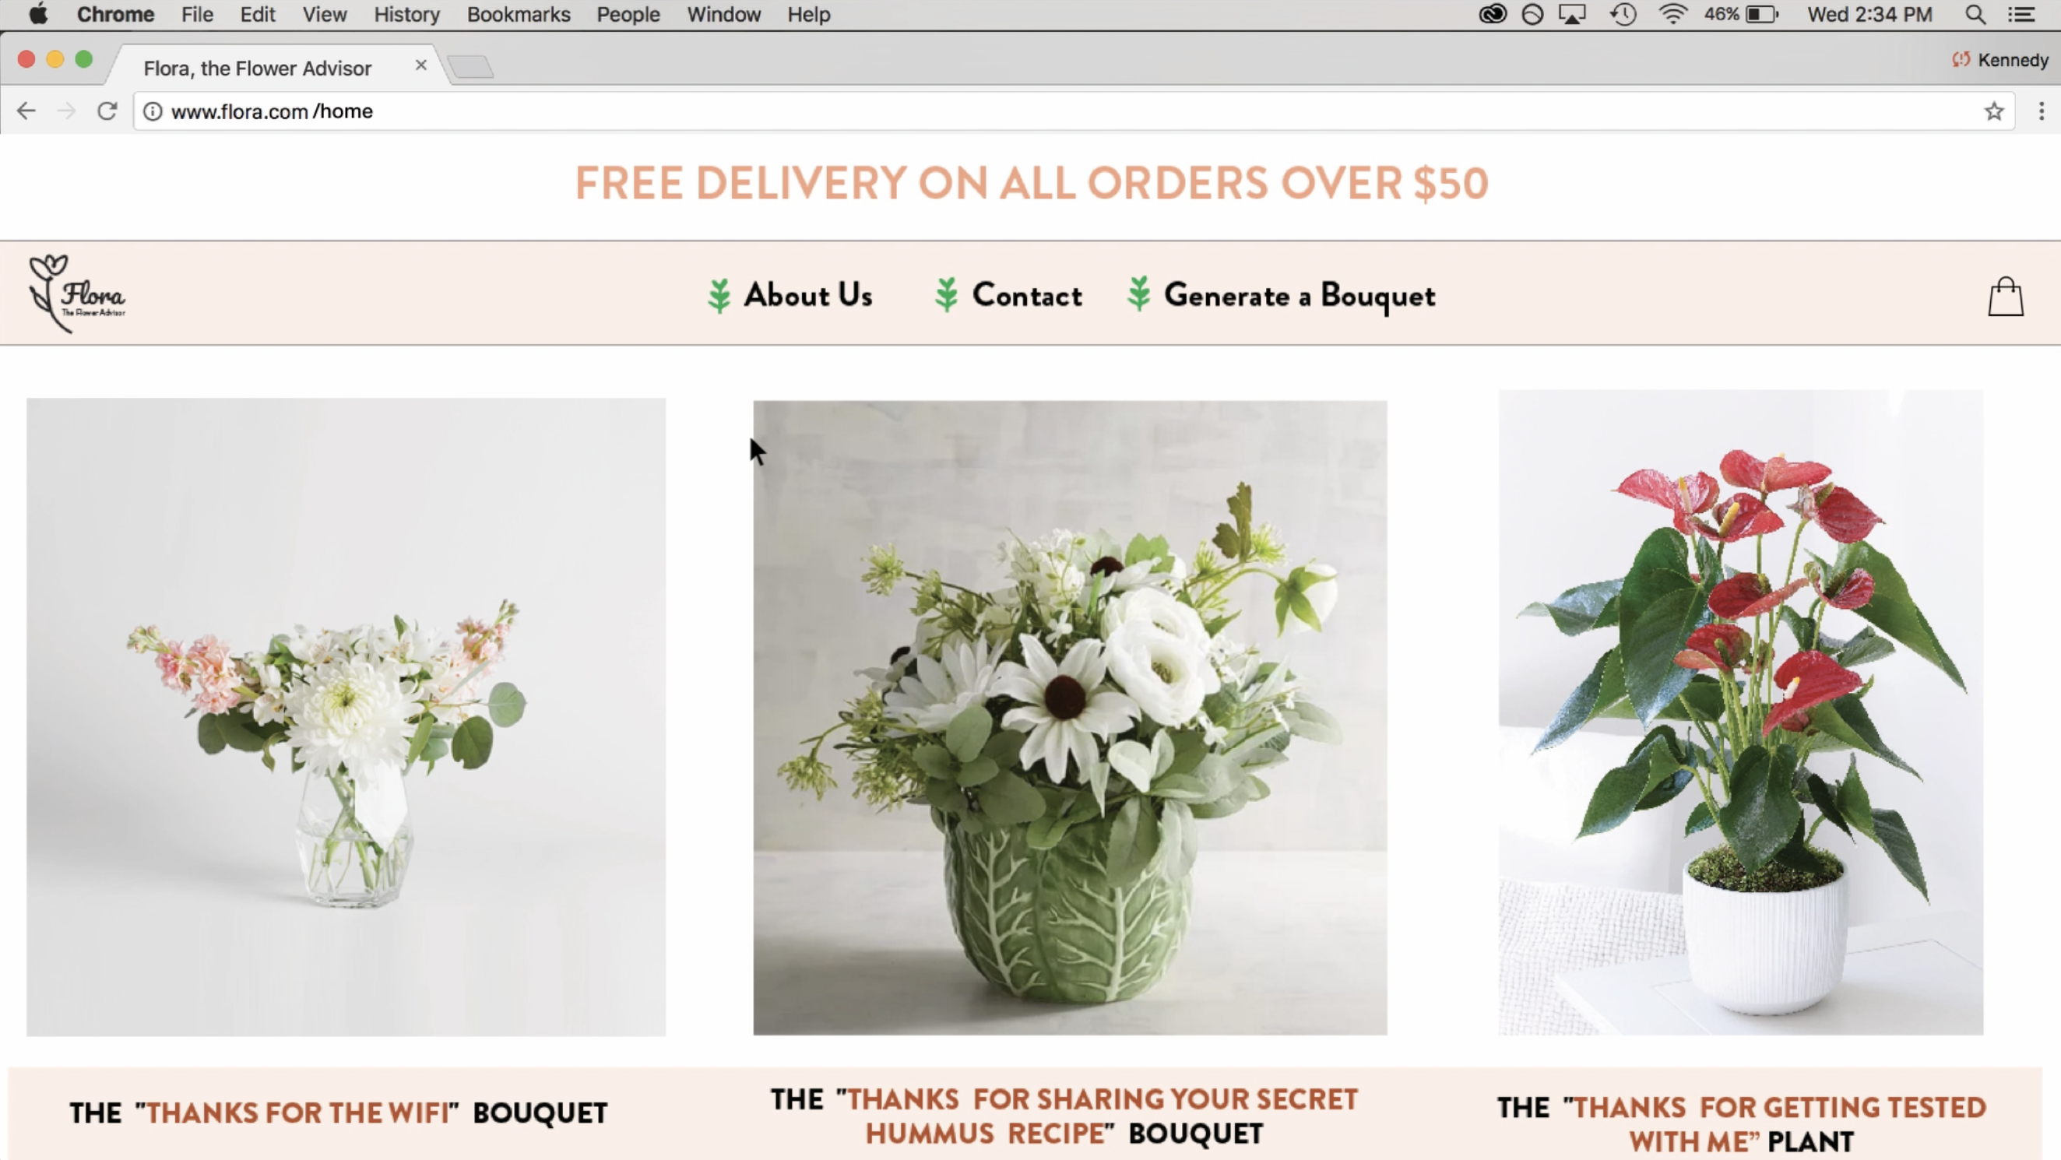Open a new tab with the new-tab button

click(471, 66)
